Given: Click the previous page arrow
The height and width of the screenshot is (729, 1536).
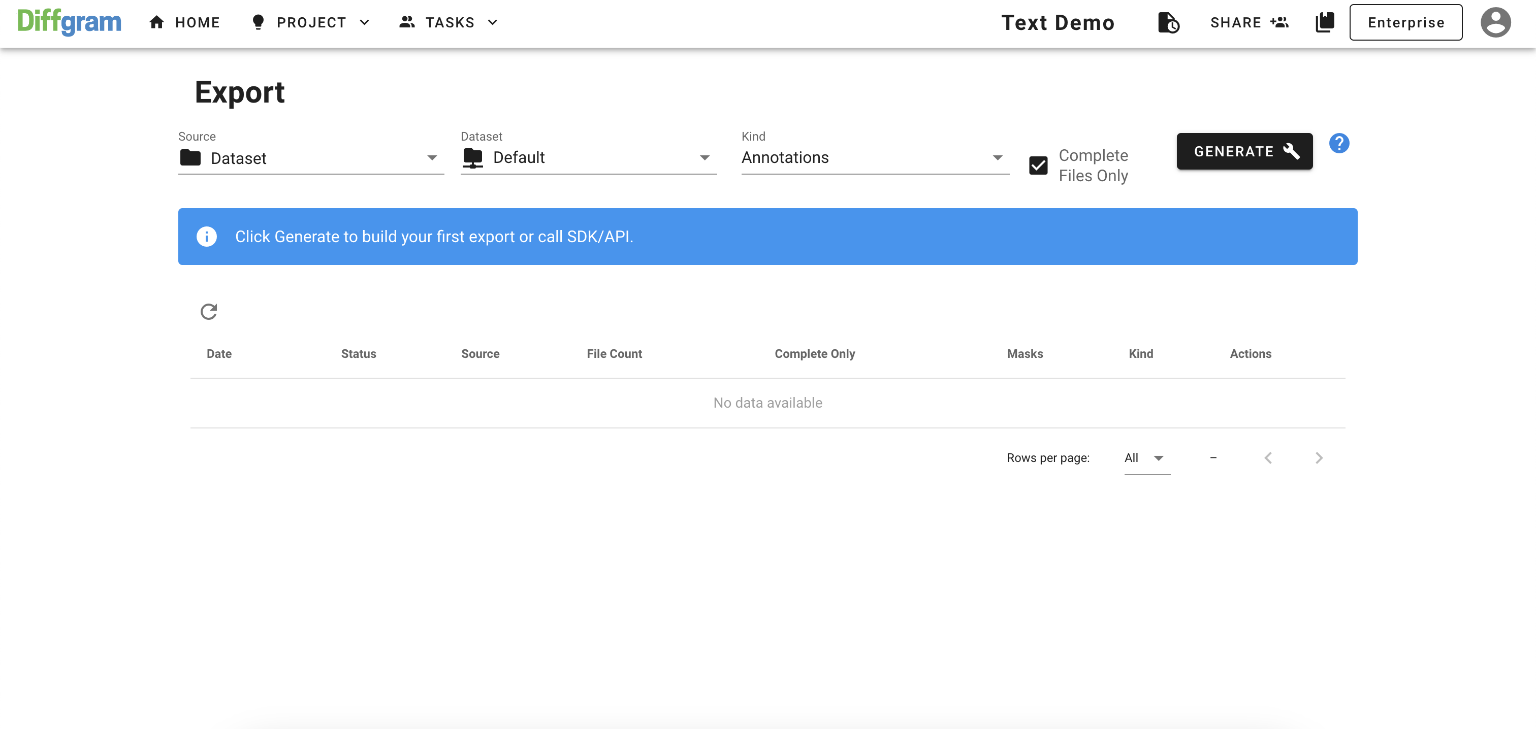Looking at the screenshot, I should [1268, 458].
